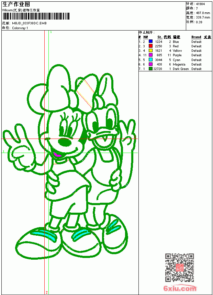This screenshot has width=213, height=295.
Task: Click the 'Brand' column header
Action: (x=196, y=37)
